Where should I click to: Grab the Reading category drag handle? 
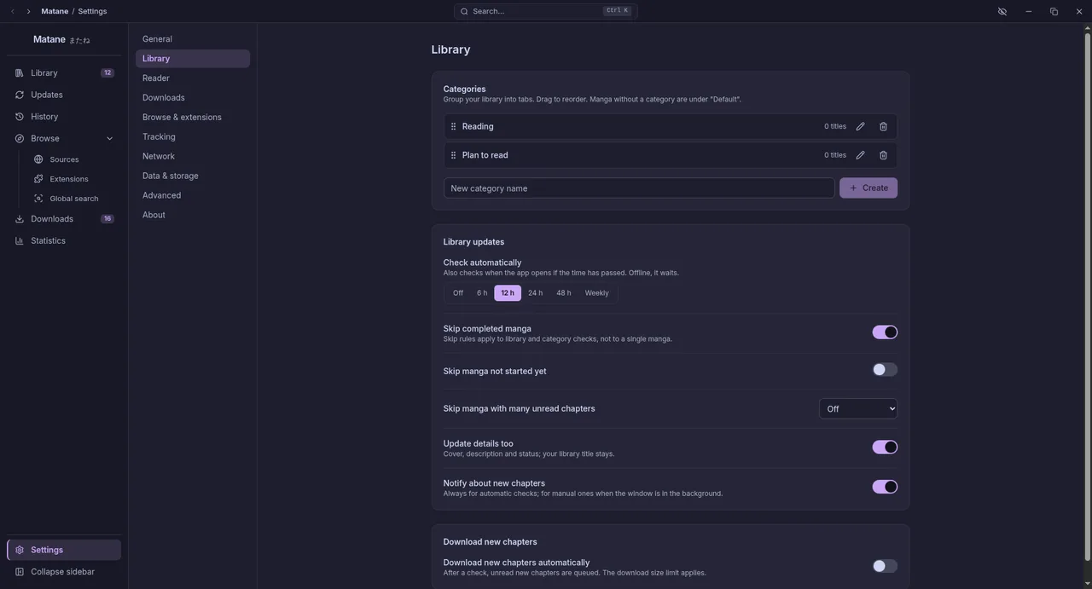tap(453, 126)
